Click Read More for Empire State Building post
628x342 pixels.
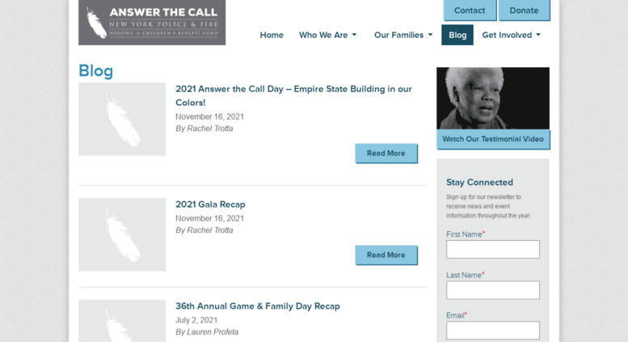[386, 154]
